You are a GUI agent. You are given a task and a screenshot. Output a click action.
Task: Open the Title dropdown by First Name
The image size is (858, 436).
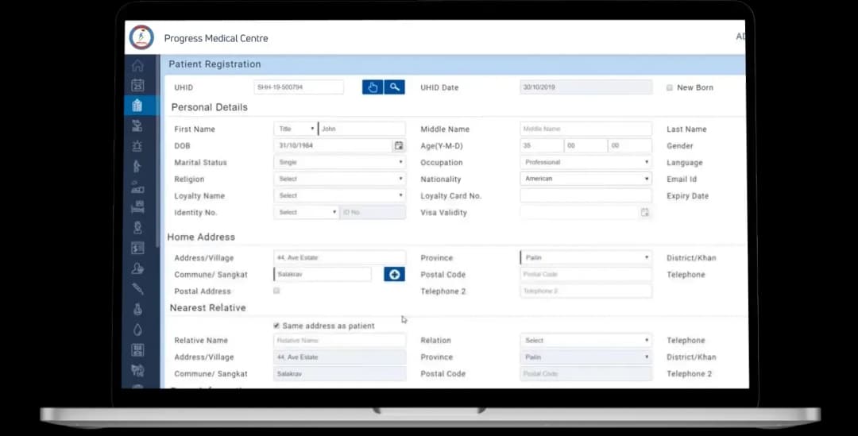pos(295,129)
